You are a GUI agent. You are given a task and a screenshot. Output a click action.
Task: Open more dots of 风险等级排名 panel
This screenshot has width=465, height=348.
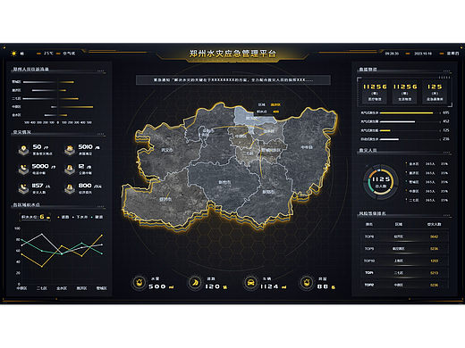point(446,215)
